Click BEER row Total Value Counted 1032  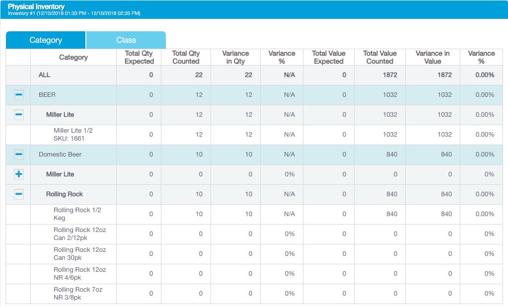tap(390, 95)
